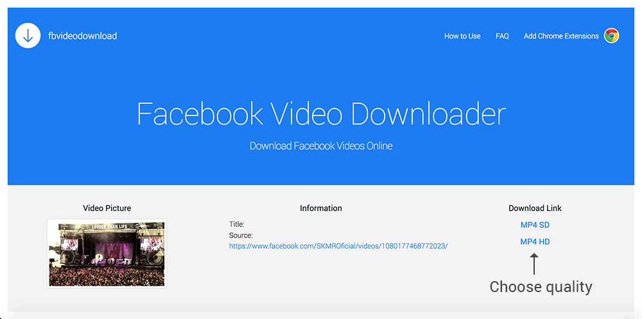Viewport: 642px width, 319px height.
Task: Click the Source: label
Action: [241, 236]
